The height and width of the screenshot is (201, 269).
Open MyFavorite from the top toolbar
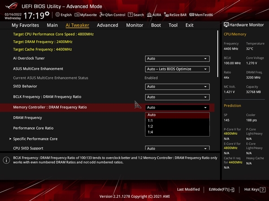pyautogui.click(x=86, y=15)
